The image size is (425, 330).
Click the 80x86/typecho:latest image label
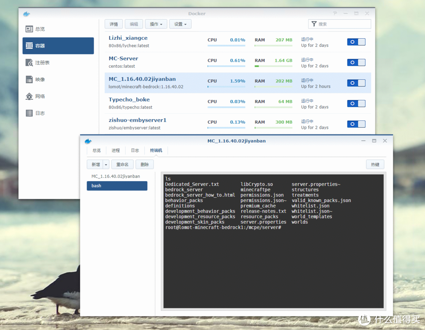[x=130, y=108]
